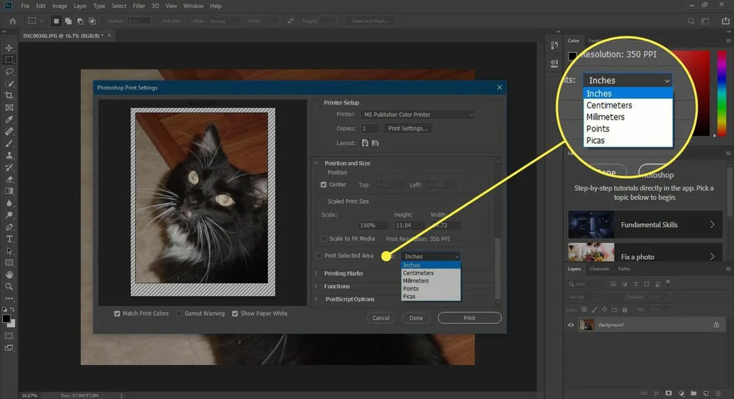
Task: Select landscape layout orientation
Action: coord(375,143)
